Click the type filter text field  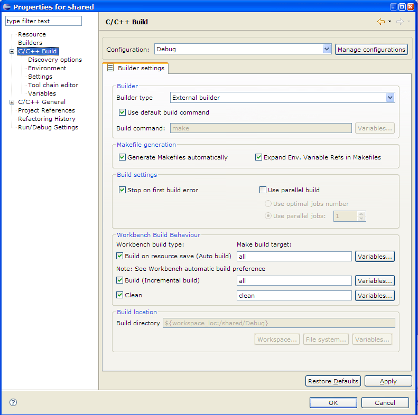point(43,21)
